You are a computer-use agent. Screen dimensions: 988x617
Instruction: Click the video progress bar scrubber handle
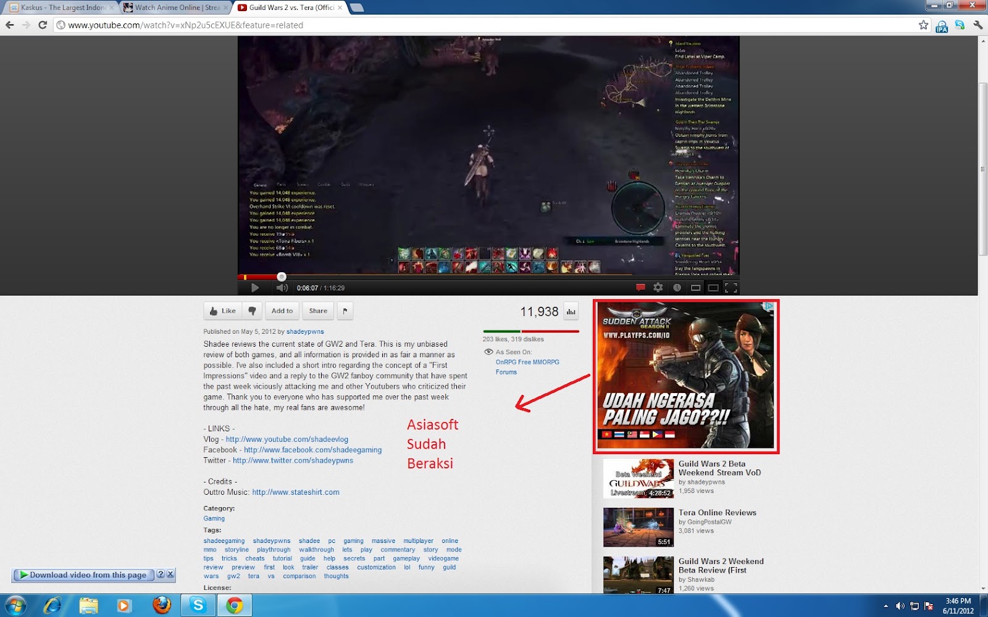[282, 276]
